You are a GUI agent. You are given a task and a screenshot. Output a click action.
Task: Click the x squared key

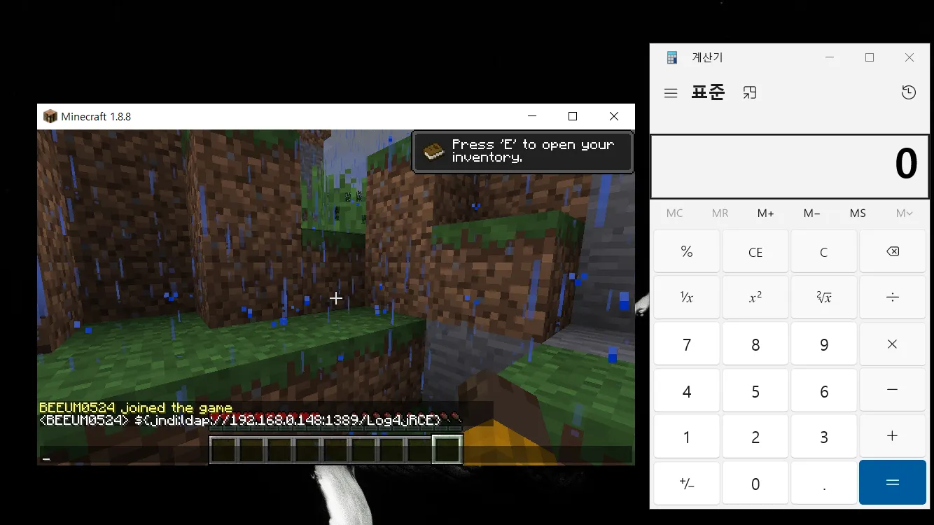755,297
